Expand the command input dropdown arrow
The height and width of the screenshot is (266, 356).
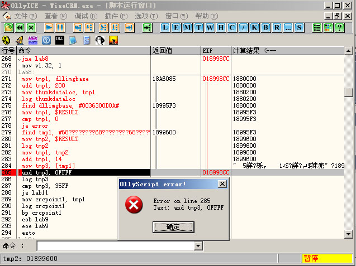[x=198, y=246]
